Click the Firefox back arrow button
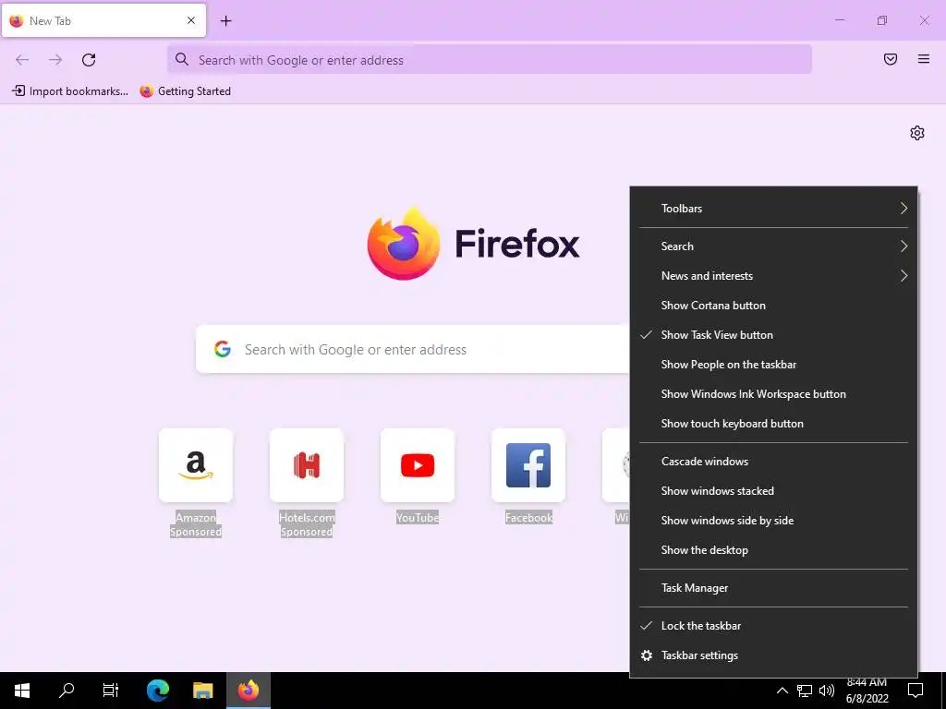 coord(22,60)
